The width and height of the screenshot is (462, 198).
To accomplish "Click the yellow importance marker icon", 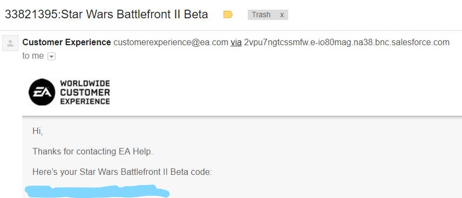I will [228, 15].
